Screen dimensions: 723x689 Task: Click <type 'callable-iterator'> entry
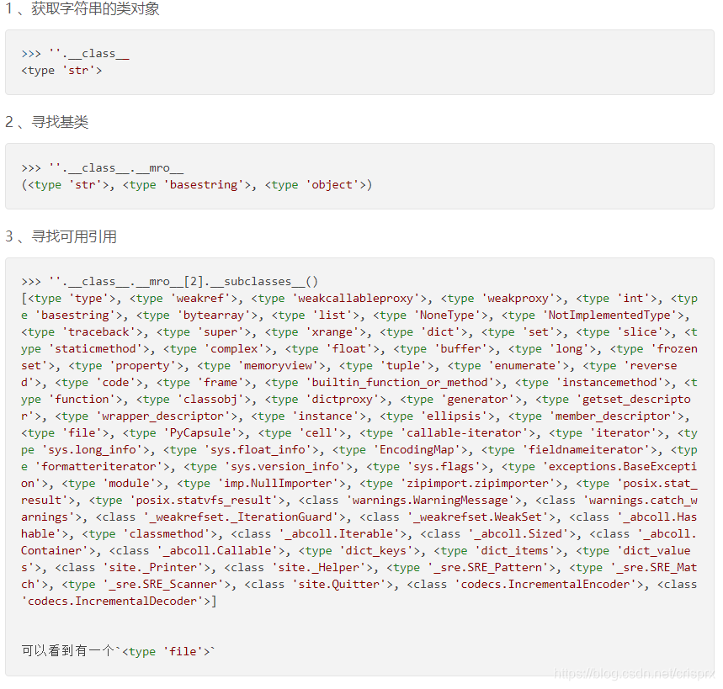tap(447, 432)
